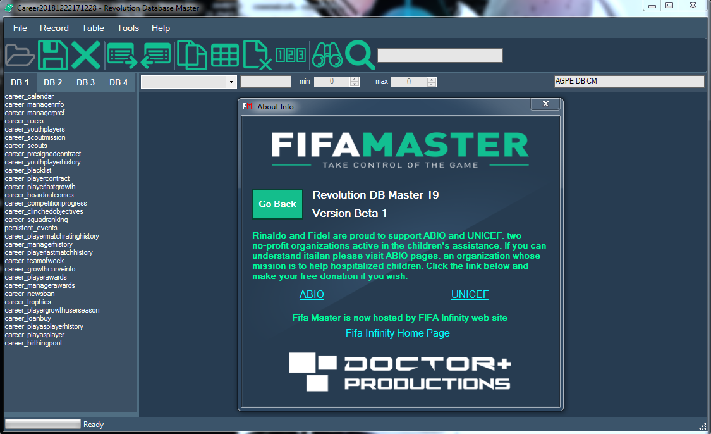Viewport: 711px width, 434px height.
Task: Select career_trophies table
Action: tap(28, 302)
